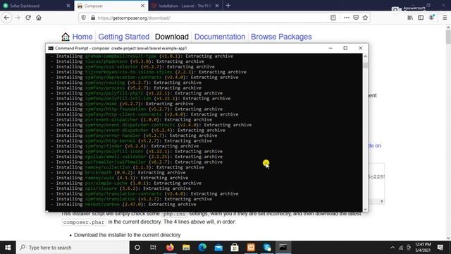Click the Download navigation item

pos(172,37)
